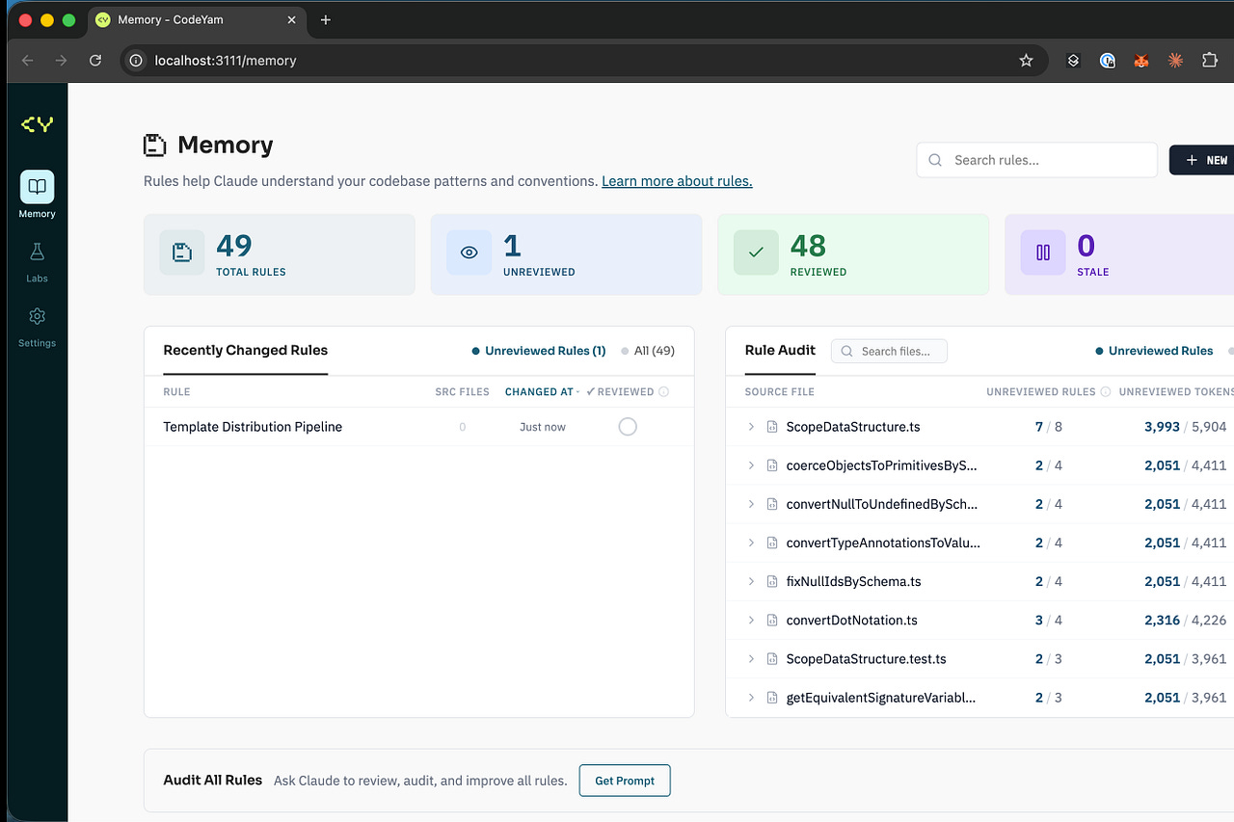1234x822 pixels.
Task: Click the Get Prompt button
Action: point(625,781)
